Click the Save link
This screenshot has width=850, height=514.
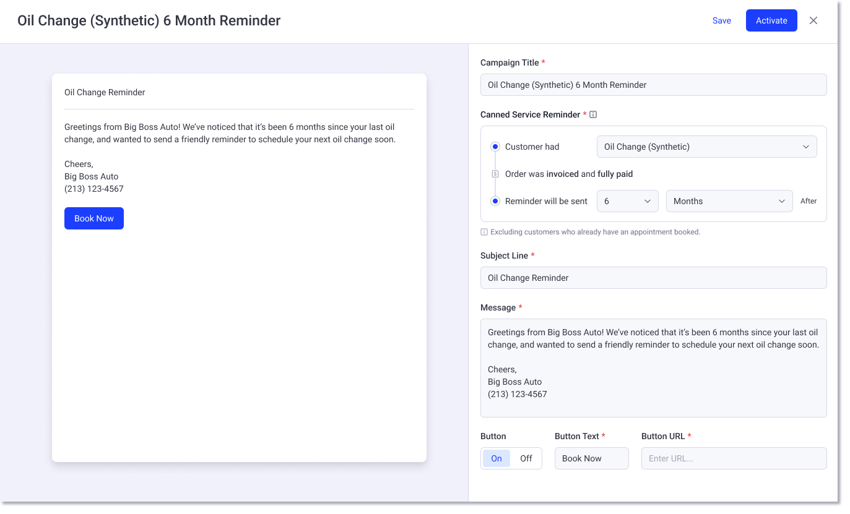point(721,20)
